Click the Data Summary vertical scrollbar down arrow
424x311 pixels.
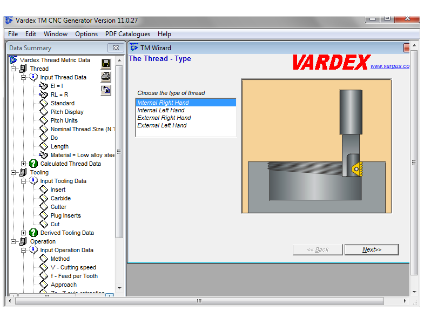click(119, 288)
